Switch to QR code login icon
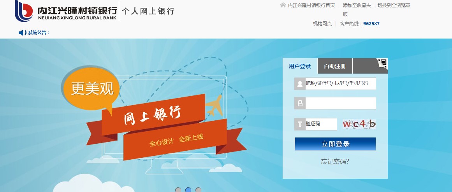Viewport: 452px width, 192px height. 382,63
